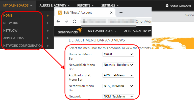Go forward using the browser forward arrow
The image size is (194, 100).
click(x=66, y=21)
